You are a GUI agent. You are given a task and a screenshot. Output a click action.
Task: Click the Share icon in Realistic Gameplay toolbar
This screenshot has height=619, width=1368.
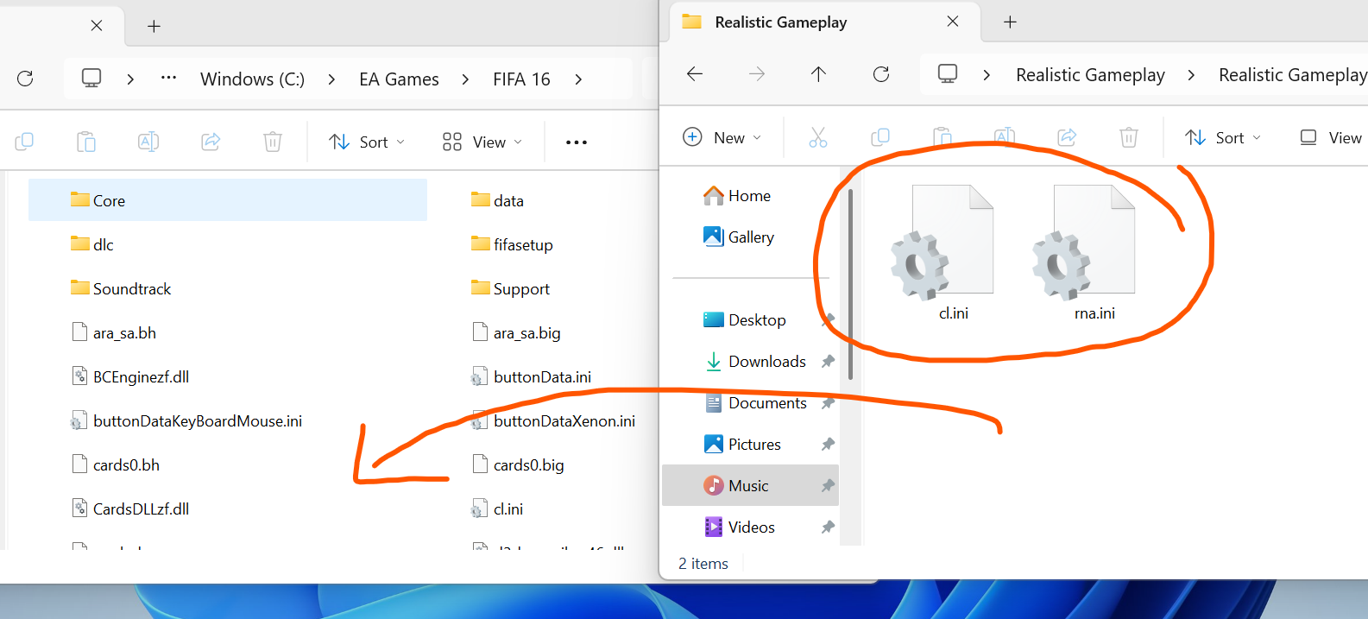tap(1067, 137)
